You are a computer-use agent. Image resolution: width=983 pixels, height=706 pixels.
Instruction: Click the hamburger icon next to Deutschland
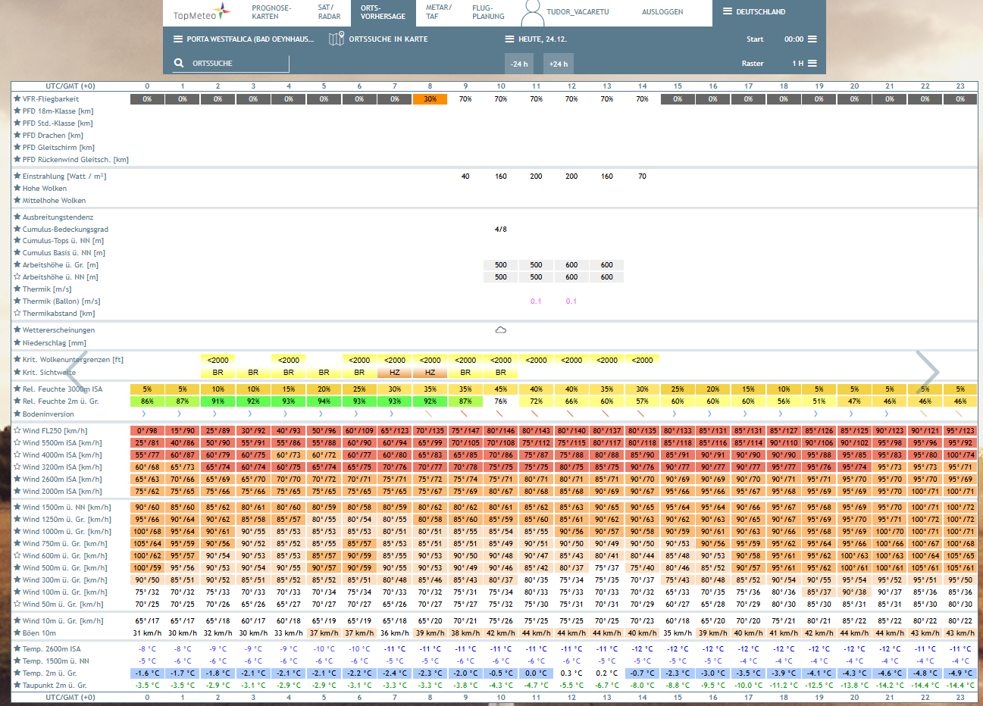click(728, 12)
